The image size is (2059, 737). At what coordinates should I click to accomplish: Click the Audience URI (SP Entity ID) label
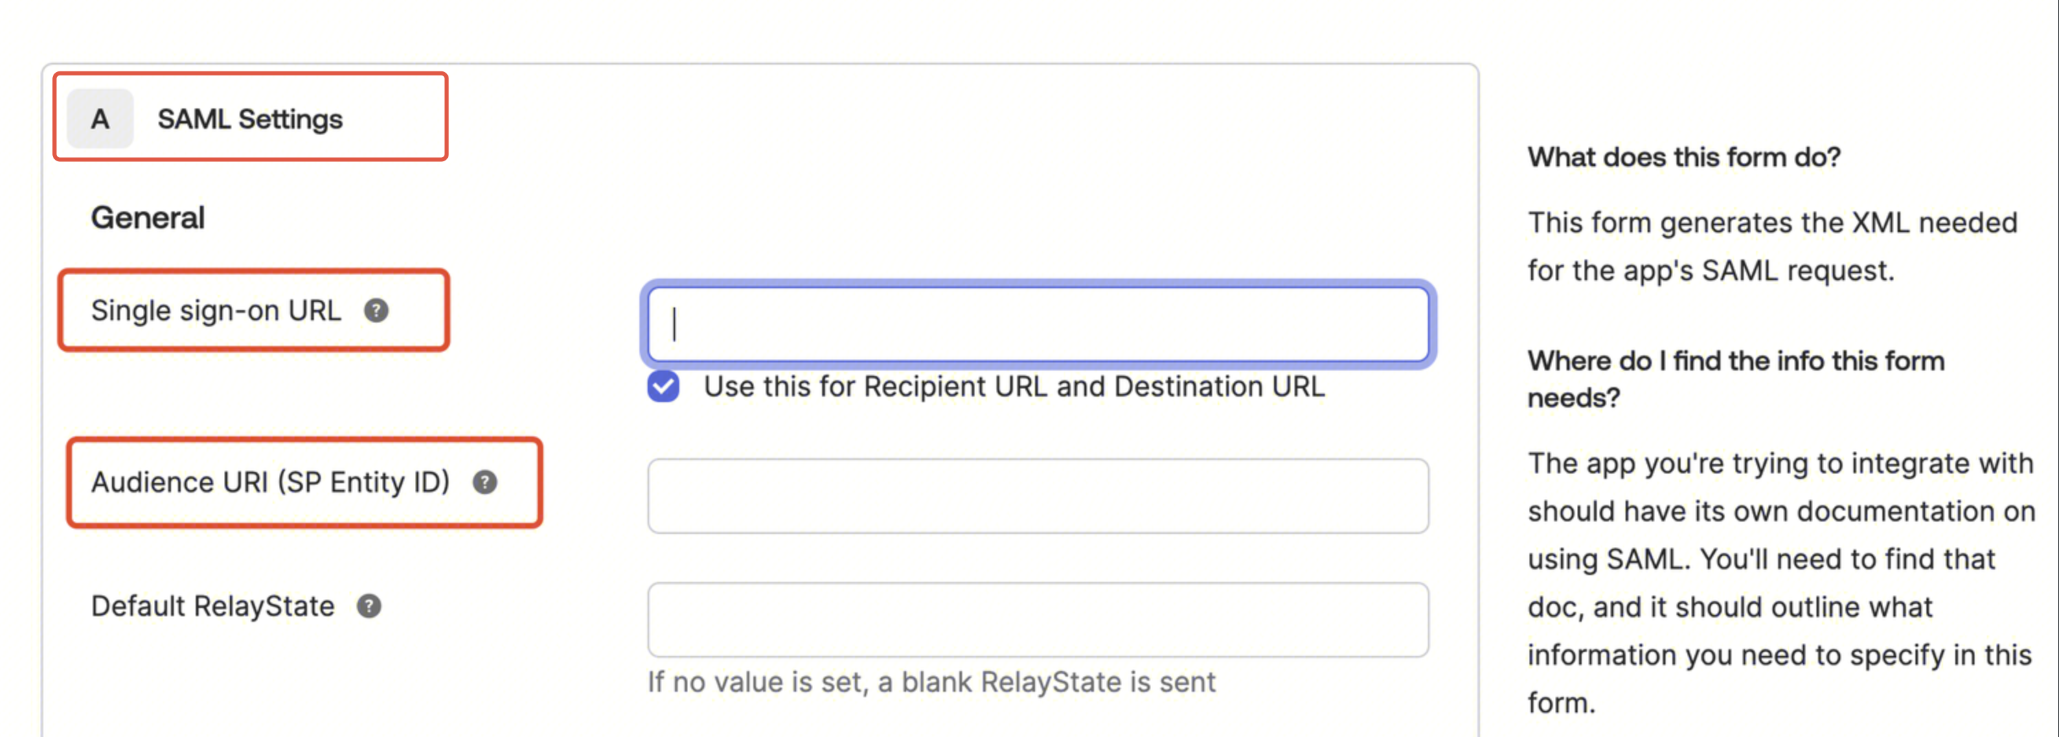[270, 482]
